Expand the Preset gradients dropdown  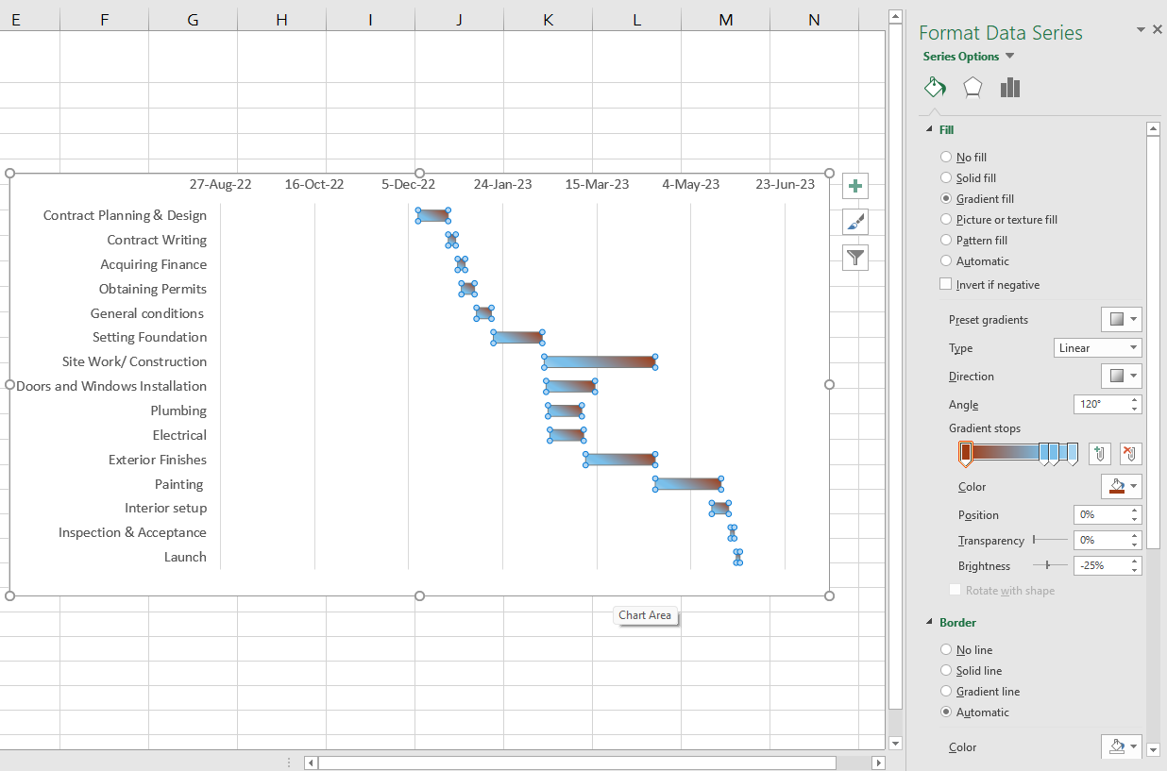point(1122,319)
